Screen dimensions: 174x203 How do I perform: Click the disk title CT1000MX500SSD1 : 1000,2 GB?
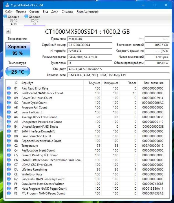point(87,32)
